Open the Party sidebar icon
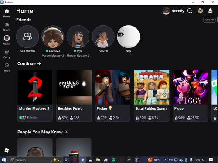Screen dimensions: 218x163 [7, 52]
